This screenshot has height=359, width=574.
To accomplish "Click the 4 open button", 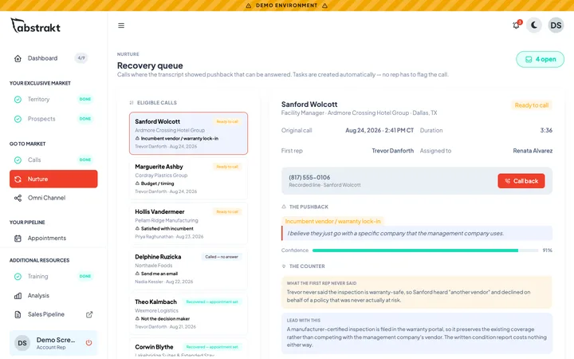I will (x=541, y=59).
